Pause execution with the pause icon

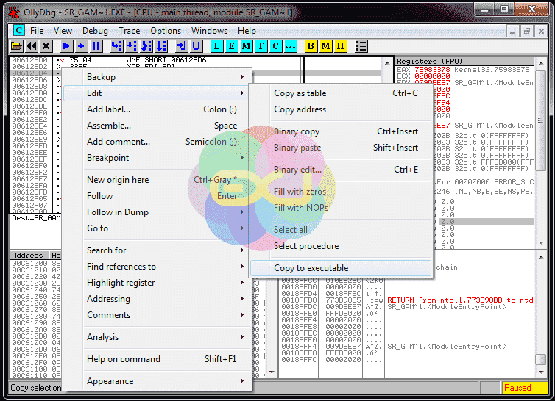coord(96,46)
